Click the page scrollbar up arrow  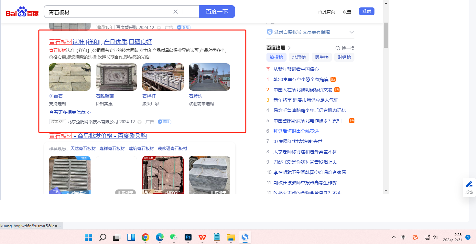pos(386,3)
